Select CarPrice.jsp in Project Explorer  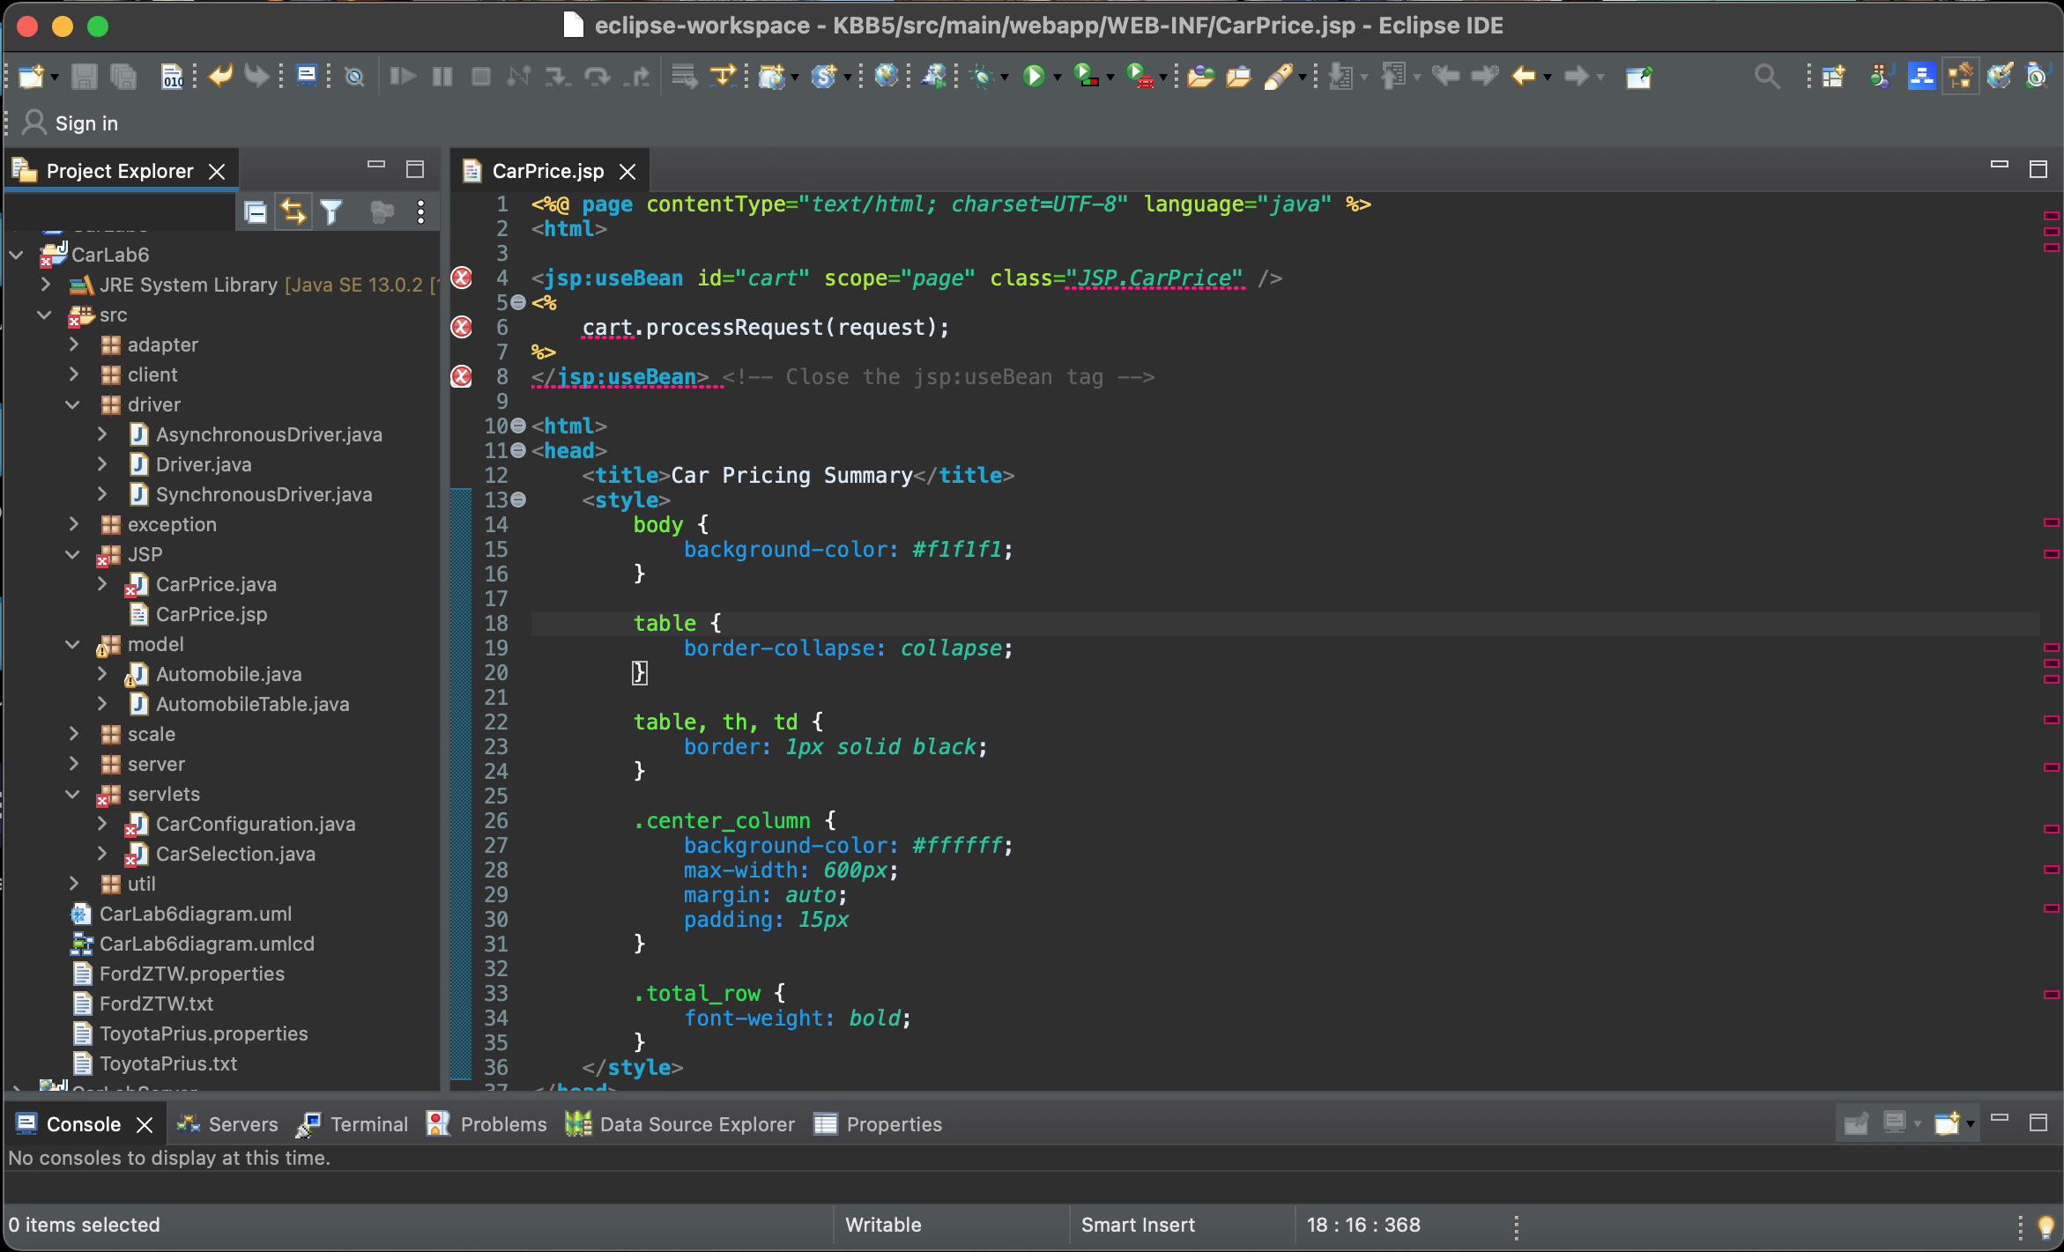click(x=211, y=614)
